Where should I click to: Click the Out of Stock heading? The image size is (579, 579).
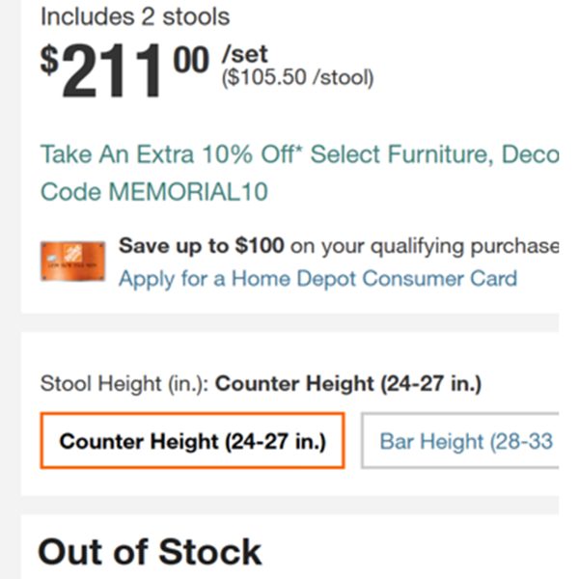[x=150, y=552]
